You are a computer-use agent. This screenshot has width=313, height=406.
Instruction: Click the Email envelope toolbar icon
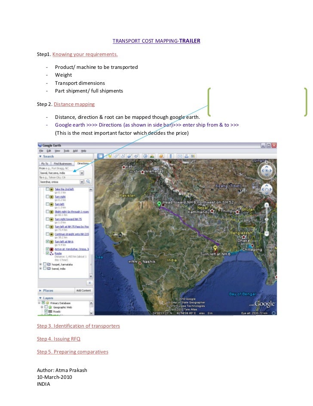click(x=180, y=156)
